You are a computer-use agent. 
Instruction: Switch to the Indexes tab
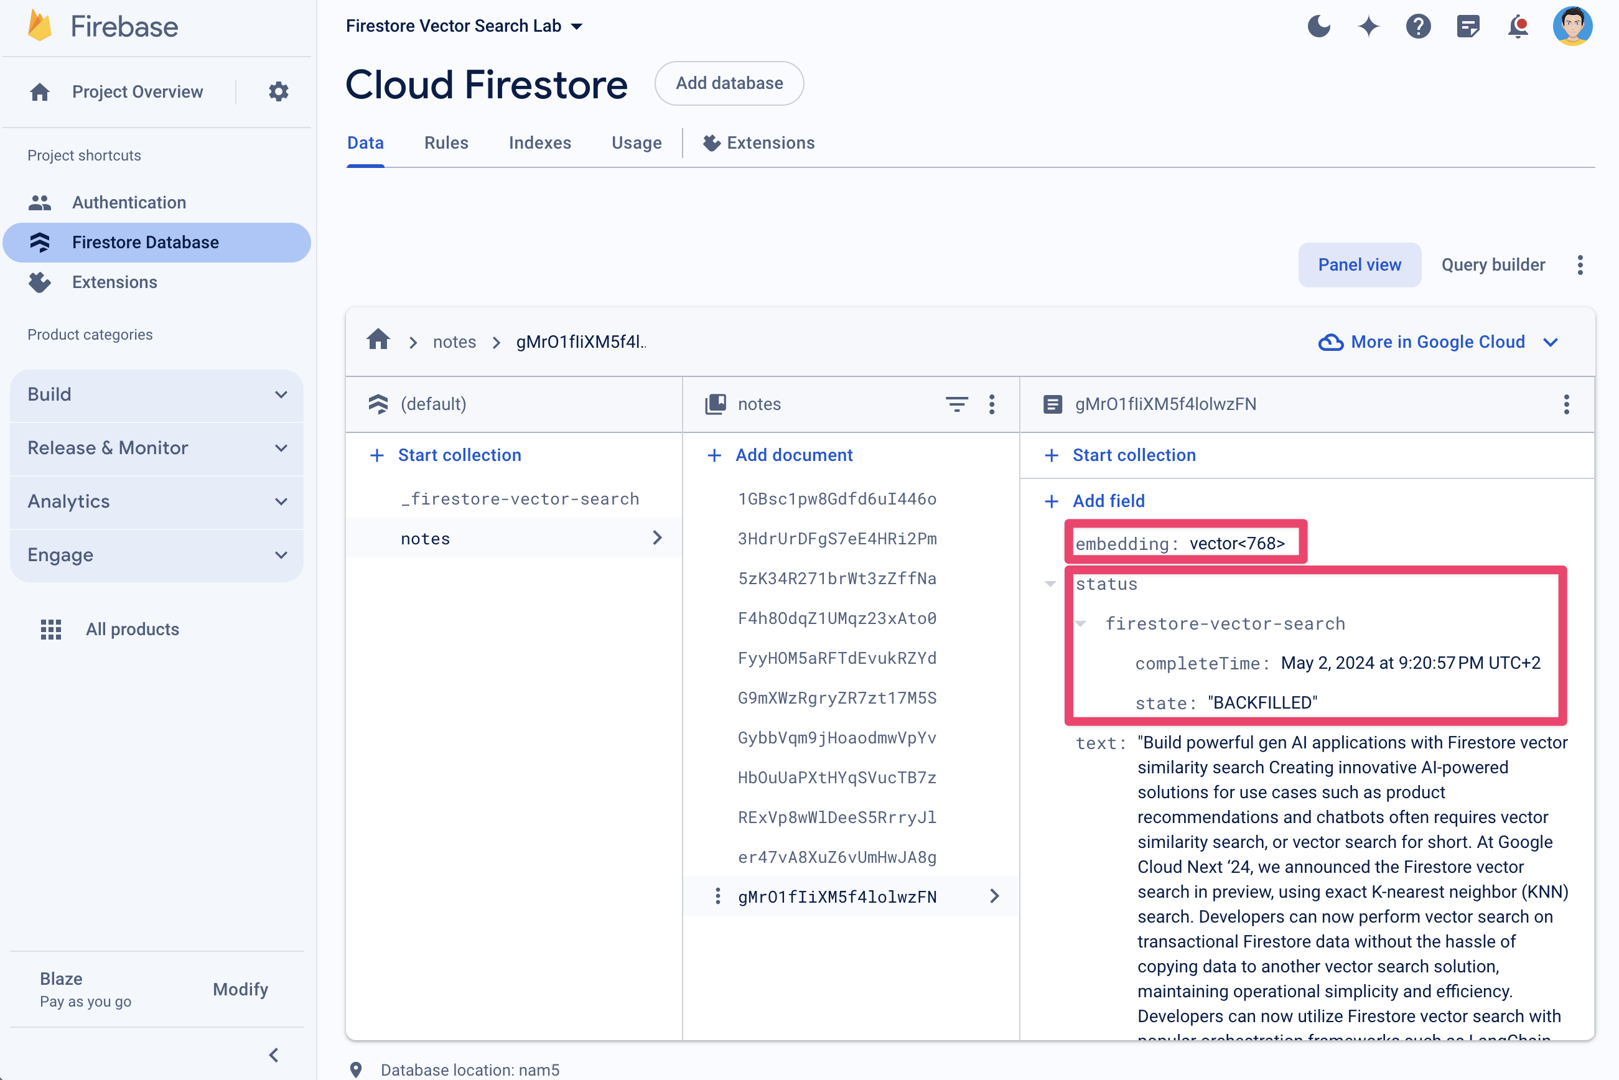click(540, 144)
